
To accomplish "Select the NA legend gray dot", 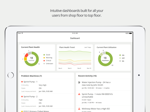I will [120, 61].
